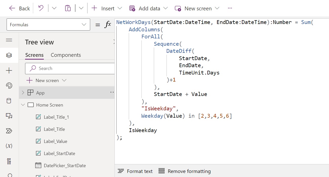Open the Themes palette icon

9,86
